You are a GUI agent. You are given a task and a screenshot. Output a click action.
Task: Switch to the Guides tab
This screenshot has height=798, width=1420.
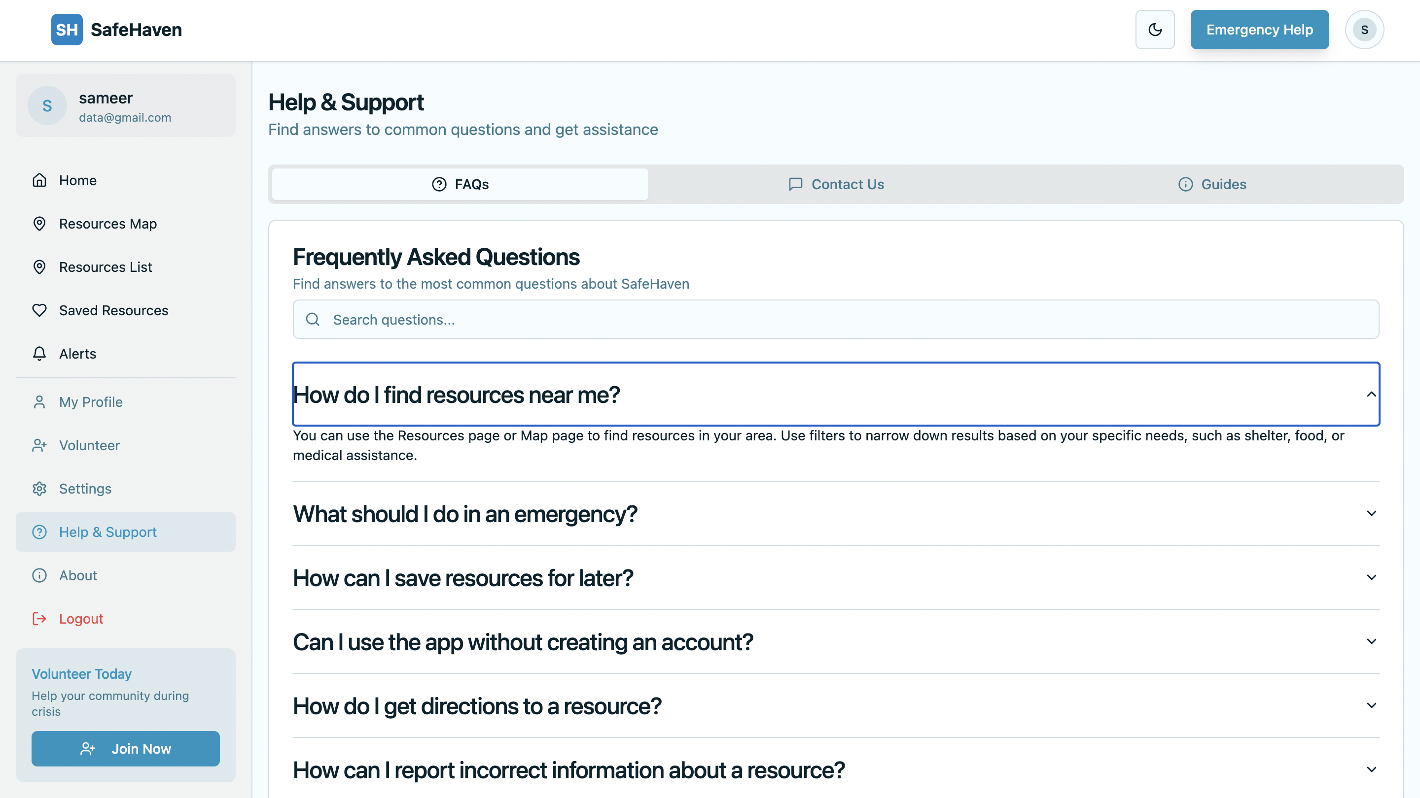tap(1212, 184)
